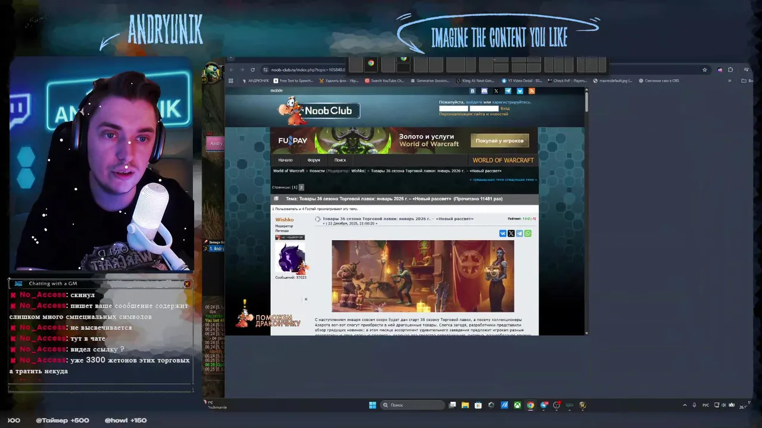
Task: Close the 'Chatting with a GM' overlay
Action: (x=187, y=284)
